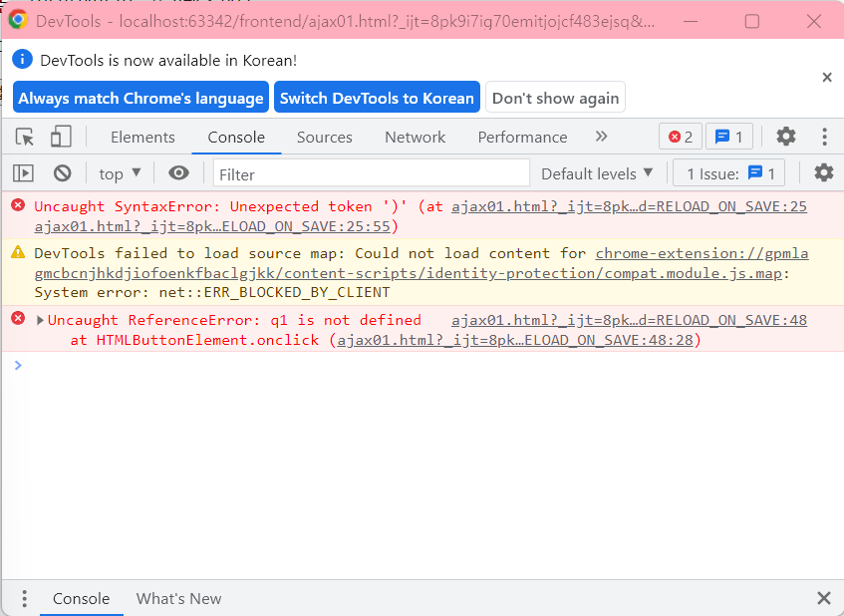Expand the ReferenceError disclosure triangle
This screenshot has height=616, width=844.
tap(39, 320)
